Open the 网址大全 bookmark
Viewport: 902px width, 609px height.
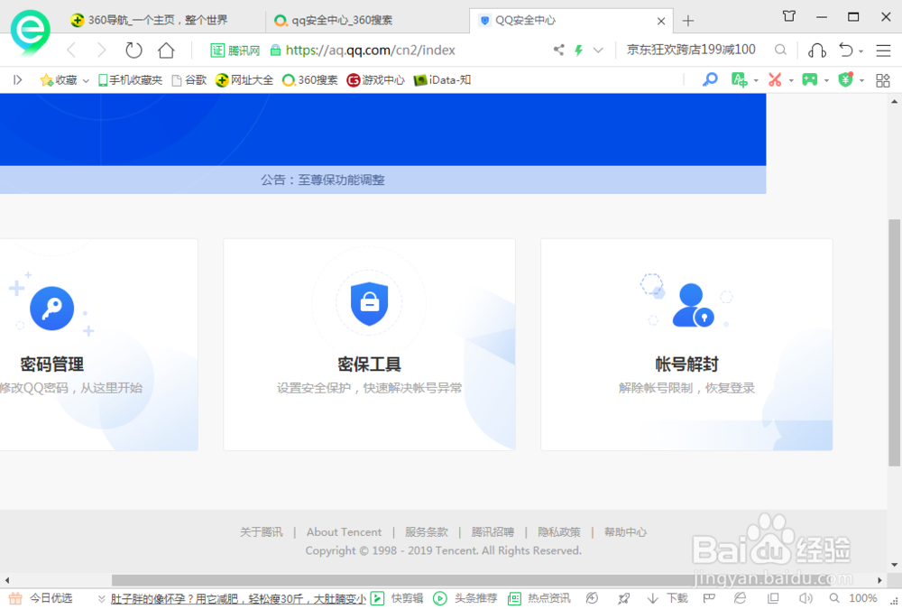coord(244,80)
